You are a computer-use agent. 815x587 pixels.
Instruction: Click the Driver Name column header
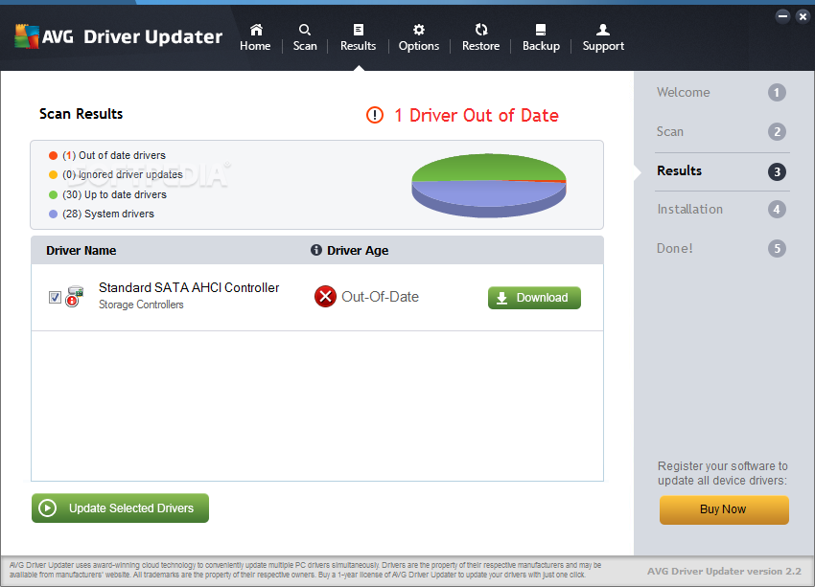pyautogui.click(x=81, y=251)
